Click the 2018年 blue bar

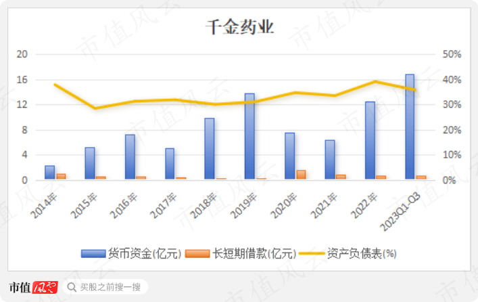pyautogui.click(x=210, y=148)
